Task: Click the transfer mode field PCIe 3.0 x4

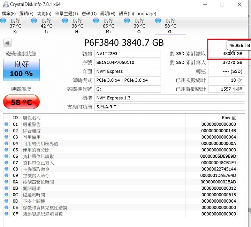Action: click(x=128, y=80)
